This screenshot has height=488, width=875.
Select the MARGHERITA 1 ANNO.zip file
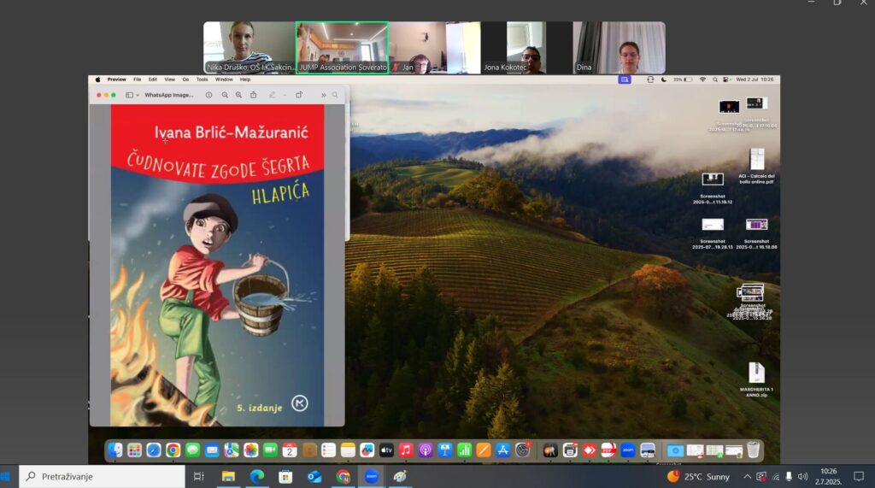click(x=756, y=379)
